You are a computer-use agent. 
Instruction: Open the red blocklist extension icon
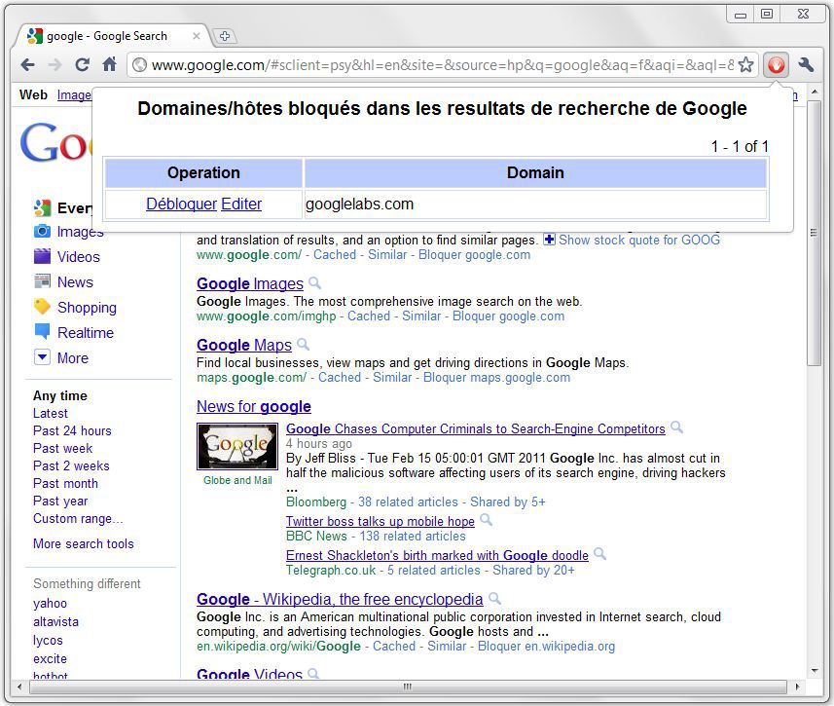click(x=776, y=65)
